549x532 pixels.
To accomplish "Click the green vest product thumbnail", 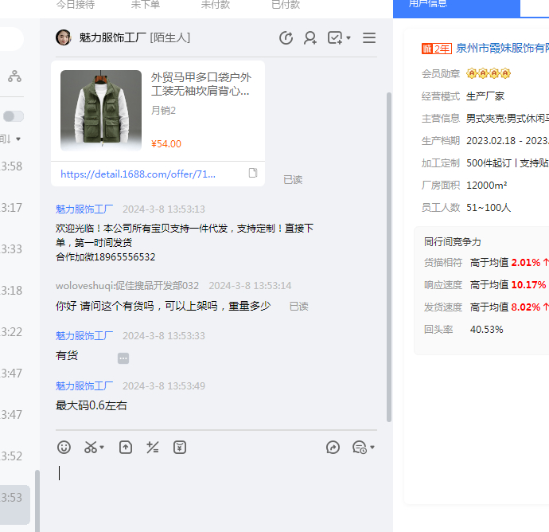I will click(101, 111).
